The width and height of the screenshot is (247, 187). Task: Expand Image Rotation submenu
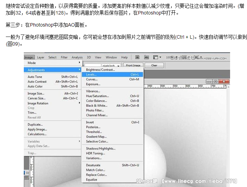tap(52, 103)
